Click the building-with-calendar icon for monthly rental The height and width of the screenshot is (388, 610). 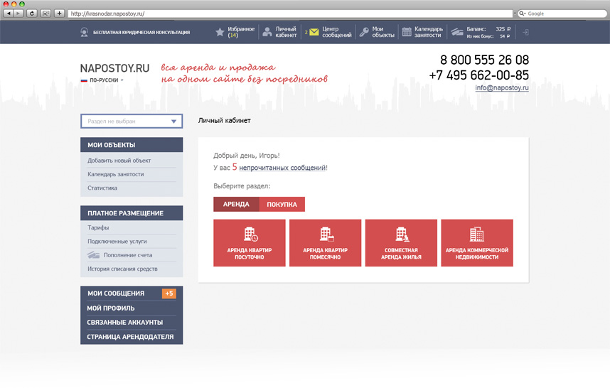[326, 235]
